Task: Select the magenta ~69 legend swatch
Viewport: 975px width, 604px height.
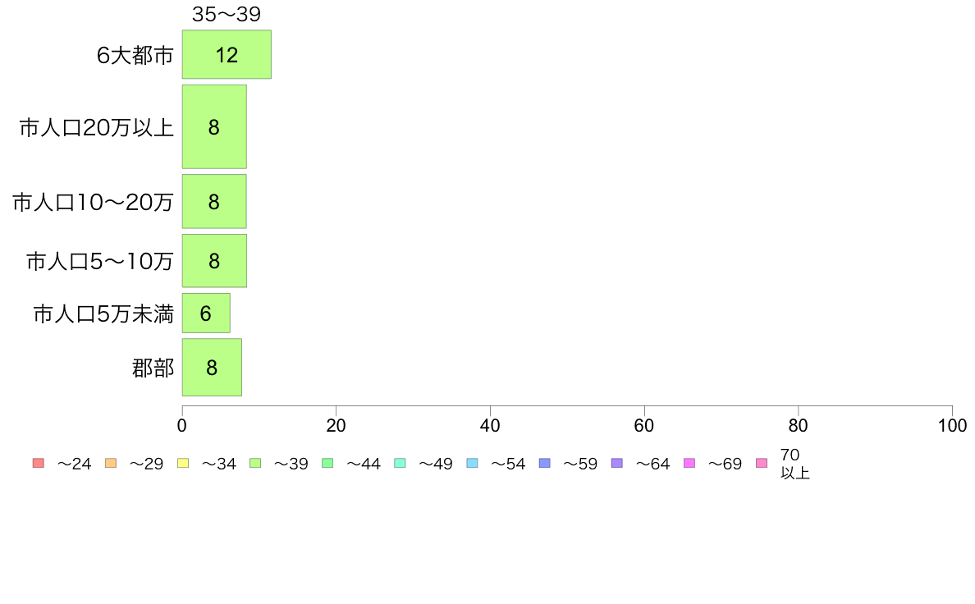Action: [x=689, y=463]
